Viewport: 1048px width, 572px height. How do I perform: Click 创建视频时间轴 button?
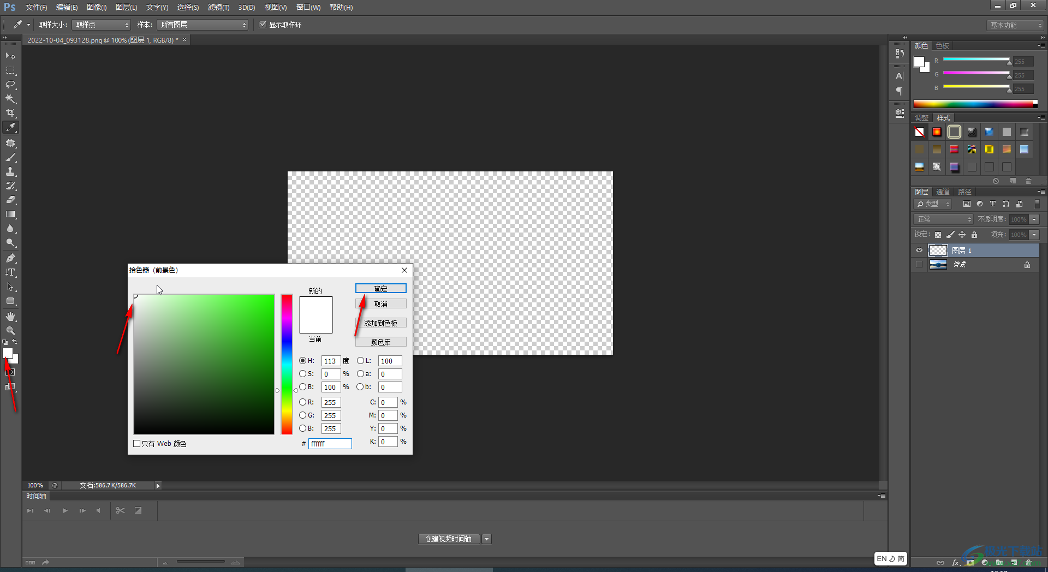[449, 539]
